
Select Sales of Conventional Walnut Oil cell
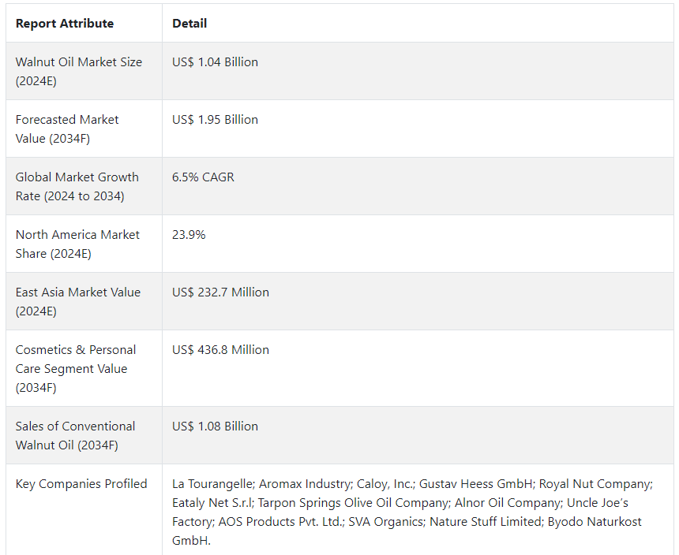click(84, 435)
